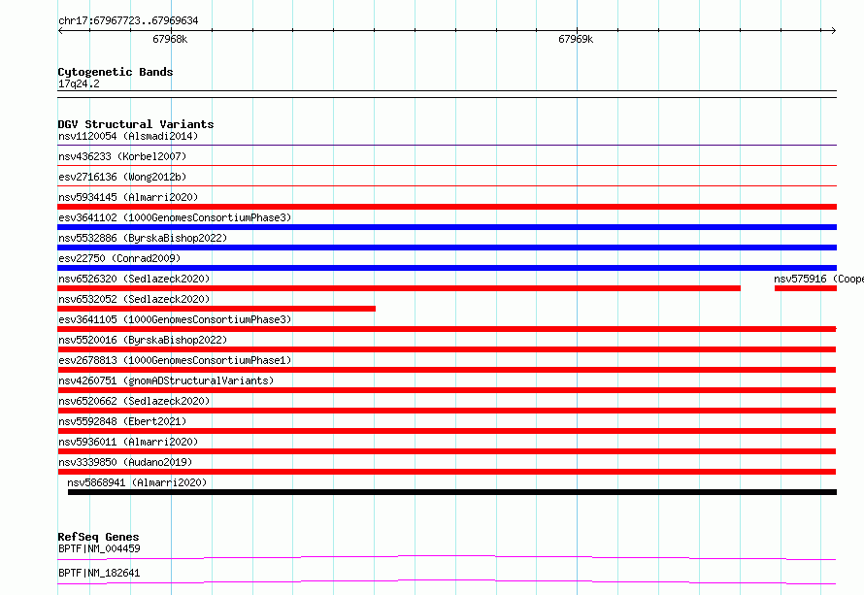Click the 67968k ruler tick label
864x595 pixels.
click(x=170, y=39)
